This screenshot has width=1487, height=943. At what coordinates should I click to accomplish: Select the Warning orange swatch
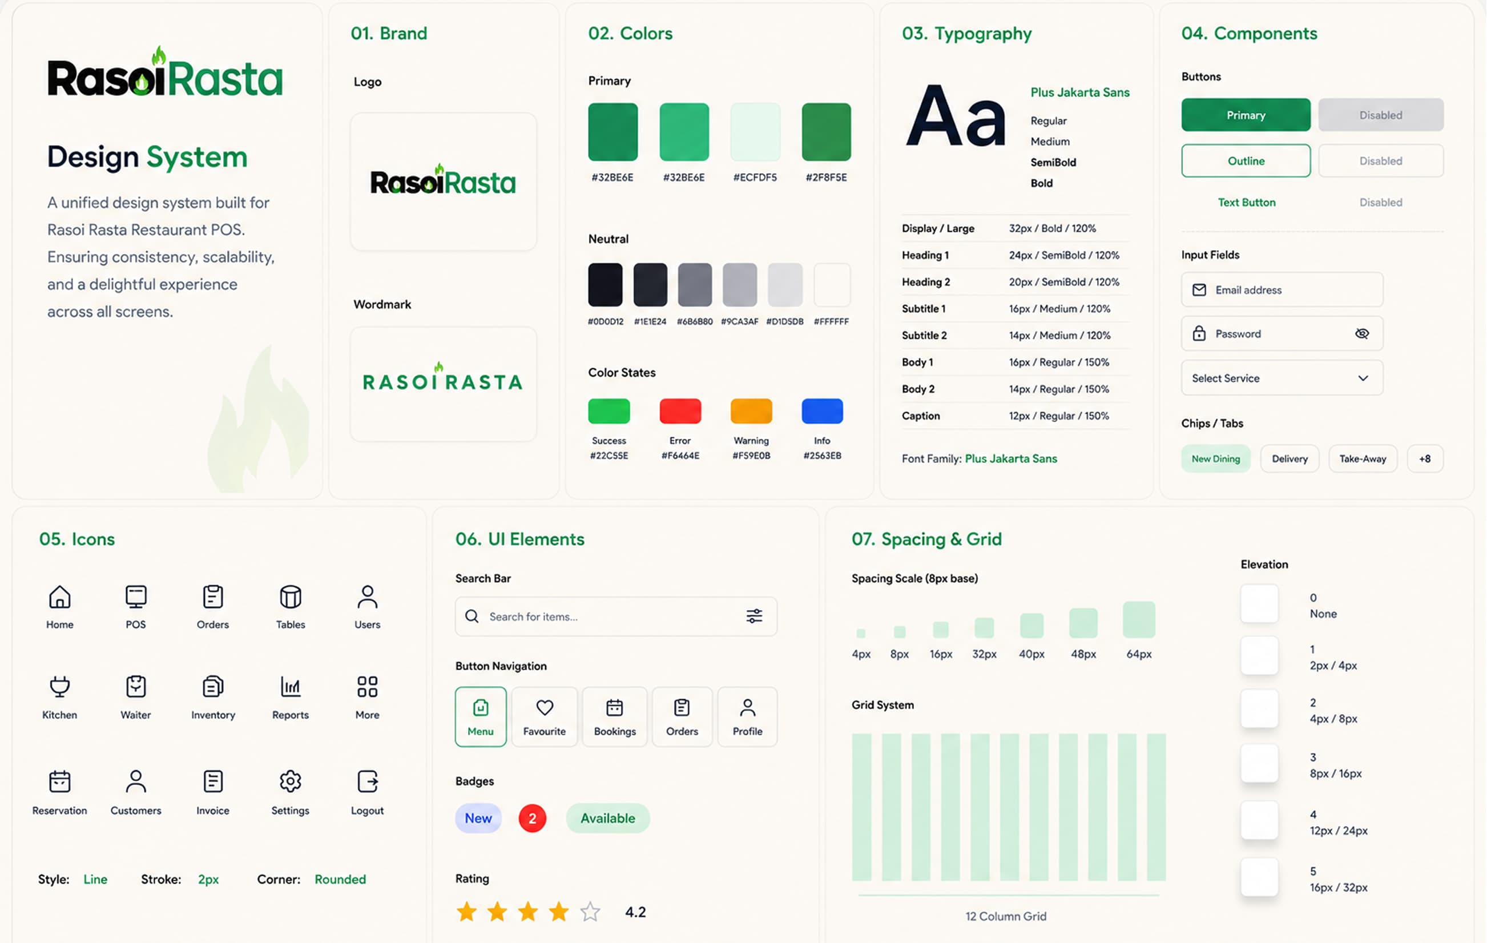751,412
